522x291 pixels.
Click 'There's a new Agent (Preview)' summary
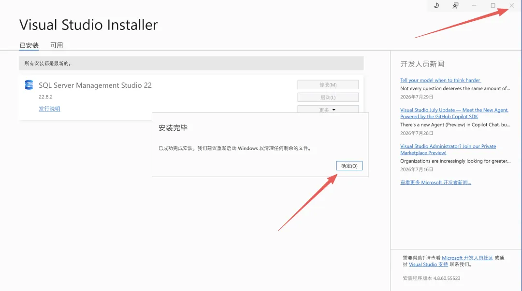click(455, 125)
